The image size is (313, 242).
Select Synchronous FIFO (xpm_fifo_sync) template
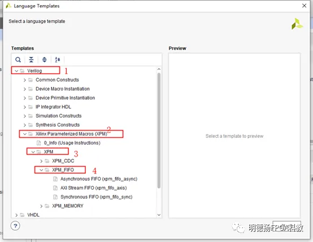pyautogui.click(x=97, y=197)
